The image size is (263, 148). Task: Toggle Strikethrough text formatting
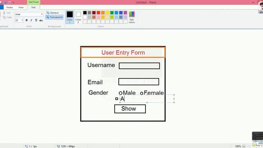pyautogui.click(x=41, y=20)
